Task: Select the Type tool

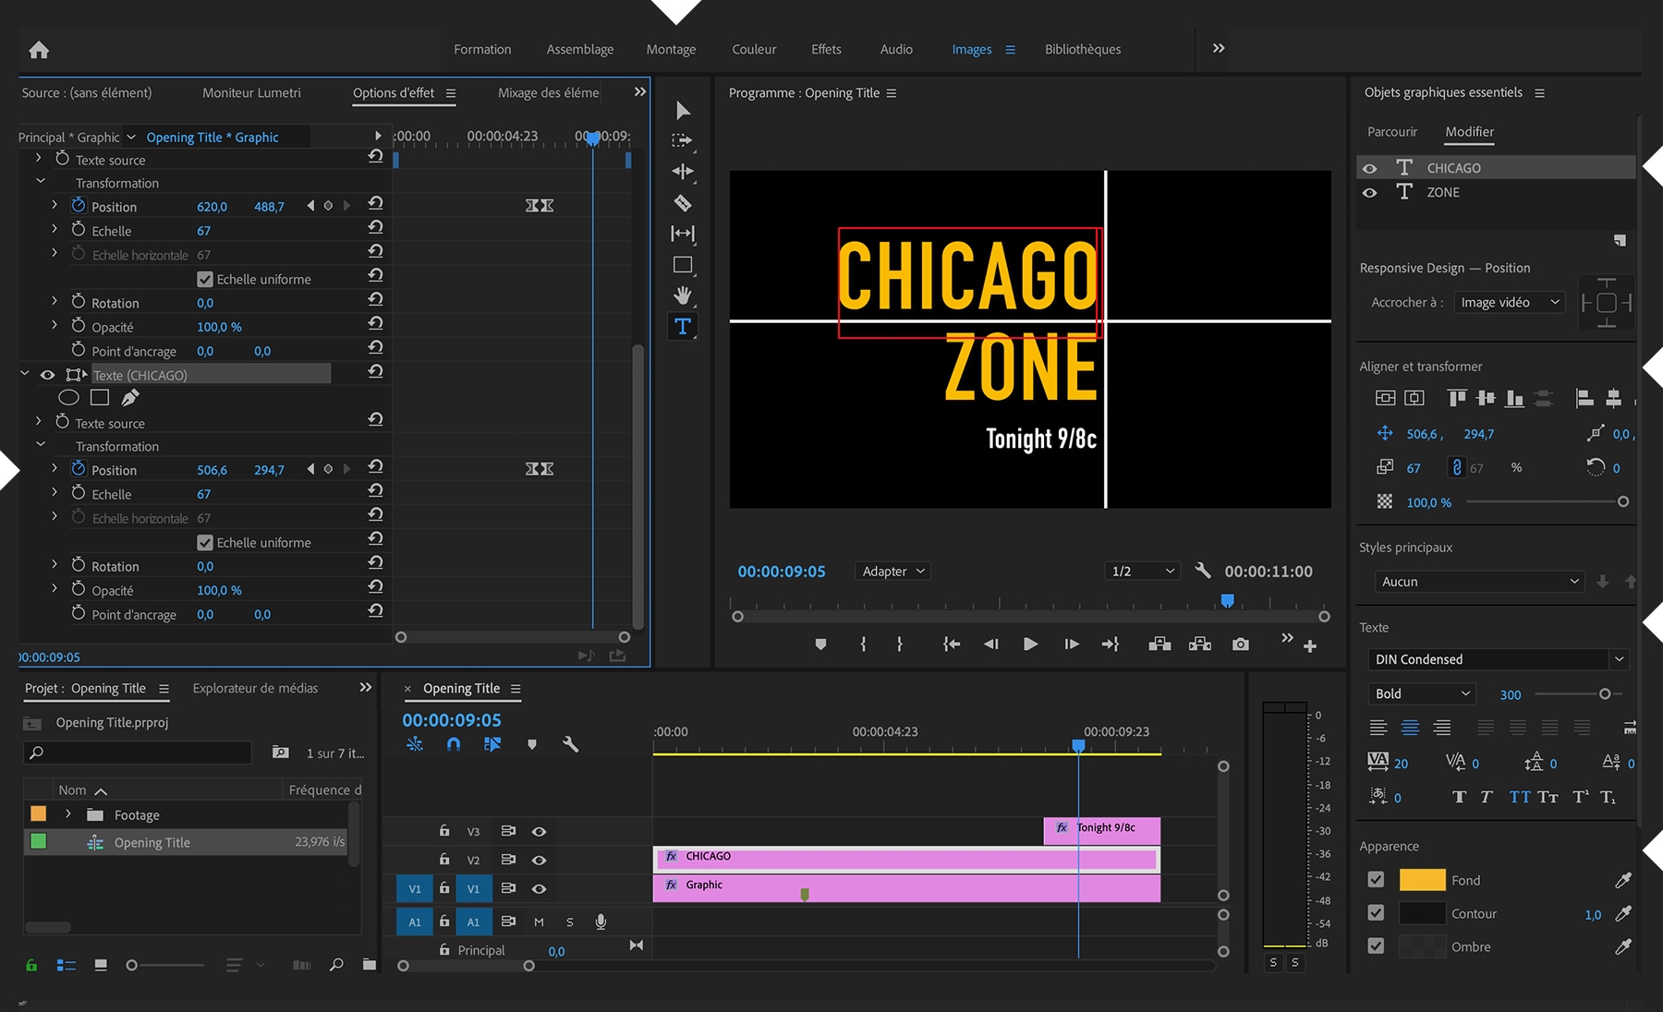Action: (x=683, y=326)
